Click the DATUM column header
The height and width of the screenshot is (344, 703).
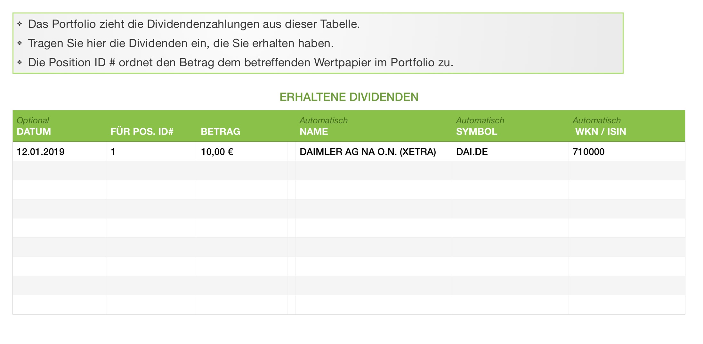click(x=34, y=132)
